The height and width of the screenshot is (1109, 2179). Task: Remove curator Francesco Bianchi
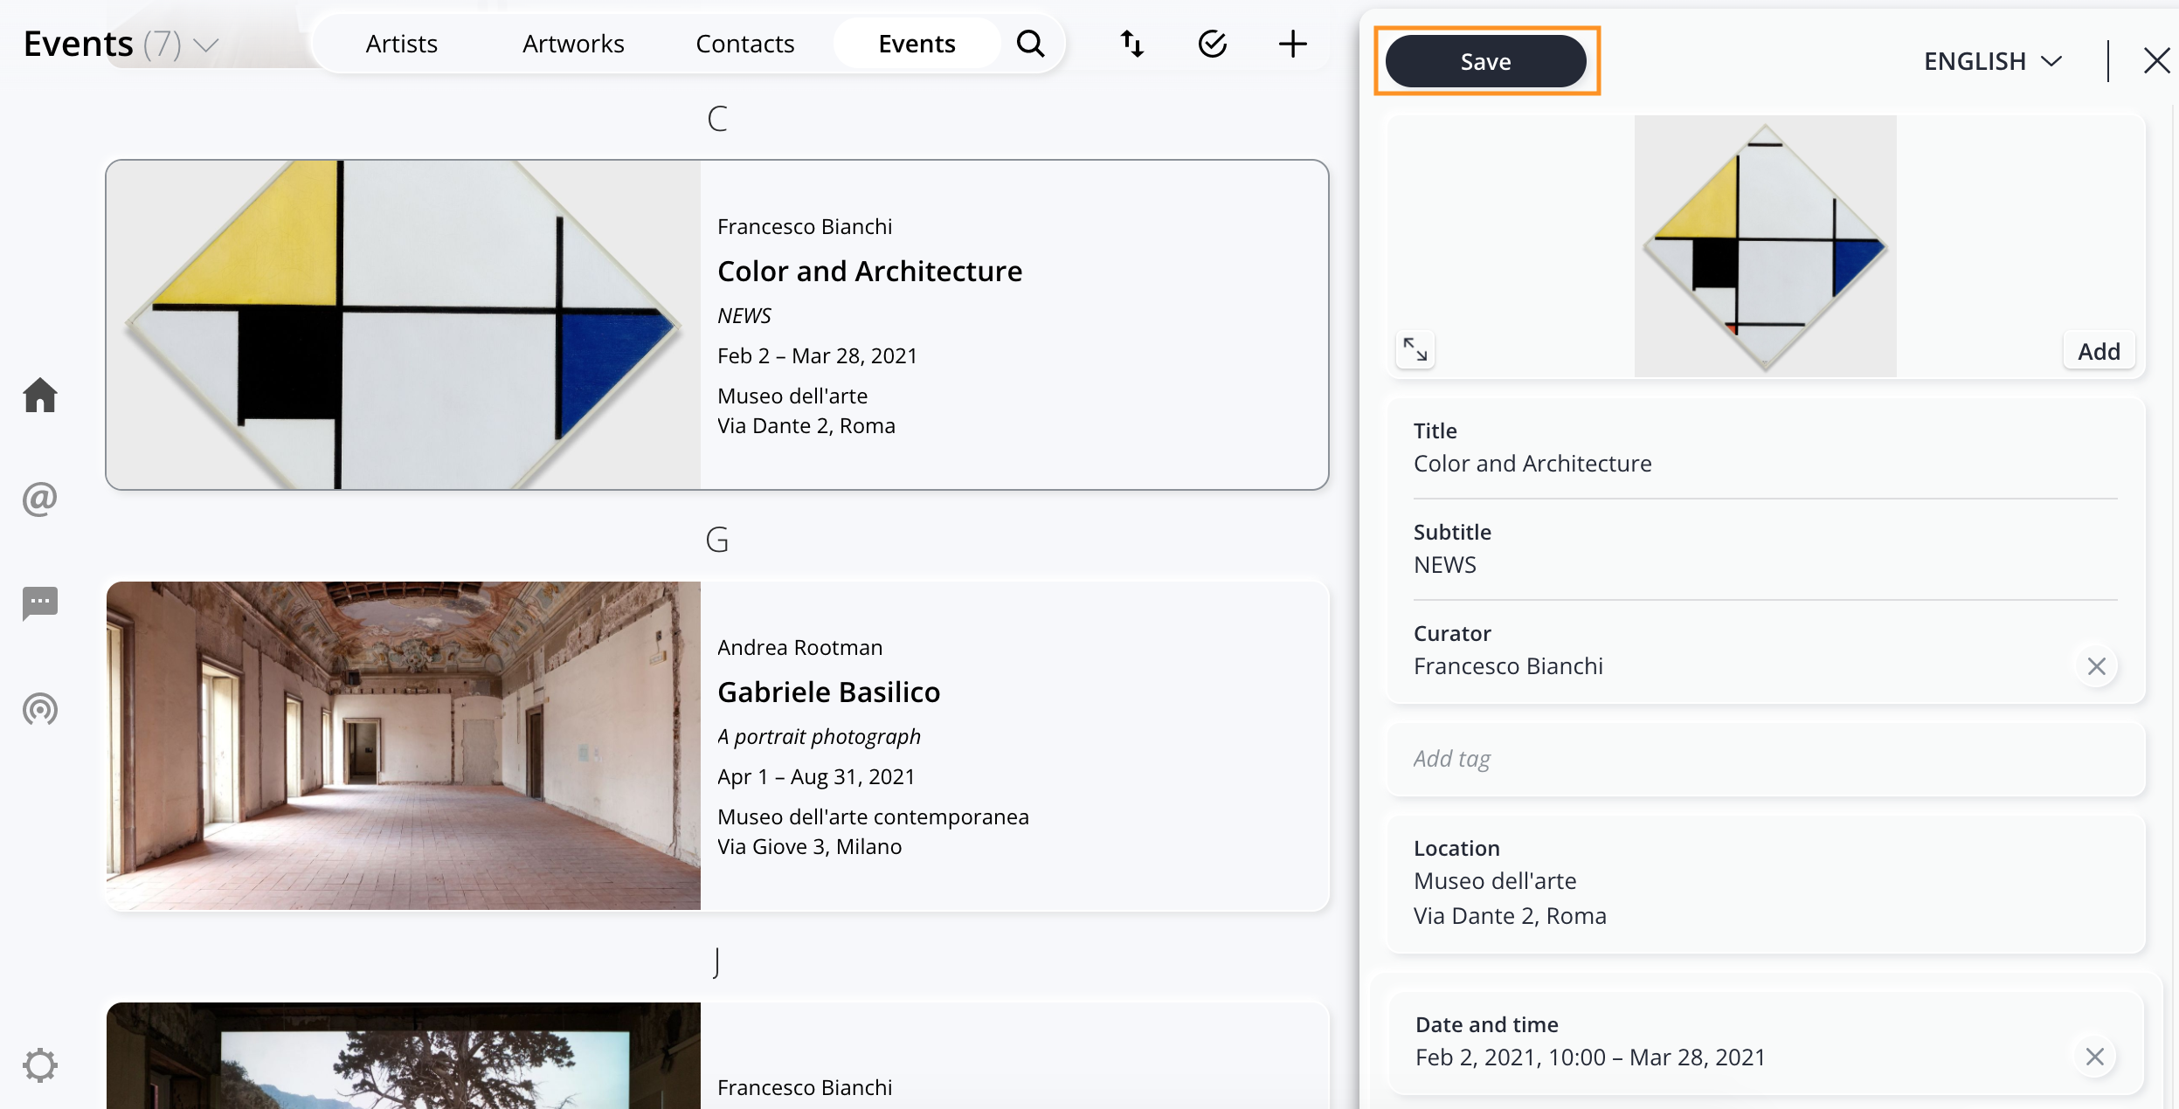tap(2096, 666)
